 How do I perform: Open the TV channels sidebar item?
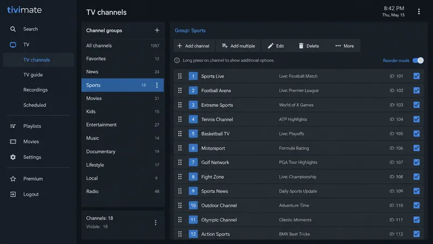[38, 60]
